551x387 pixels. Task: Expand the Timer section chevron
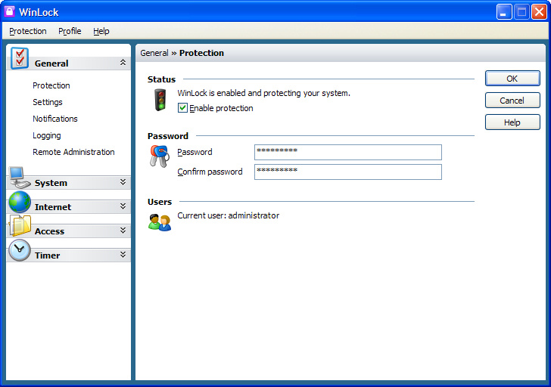pos(123,255)
